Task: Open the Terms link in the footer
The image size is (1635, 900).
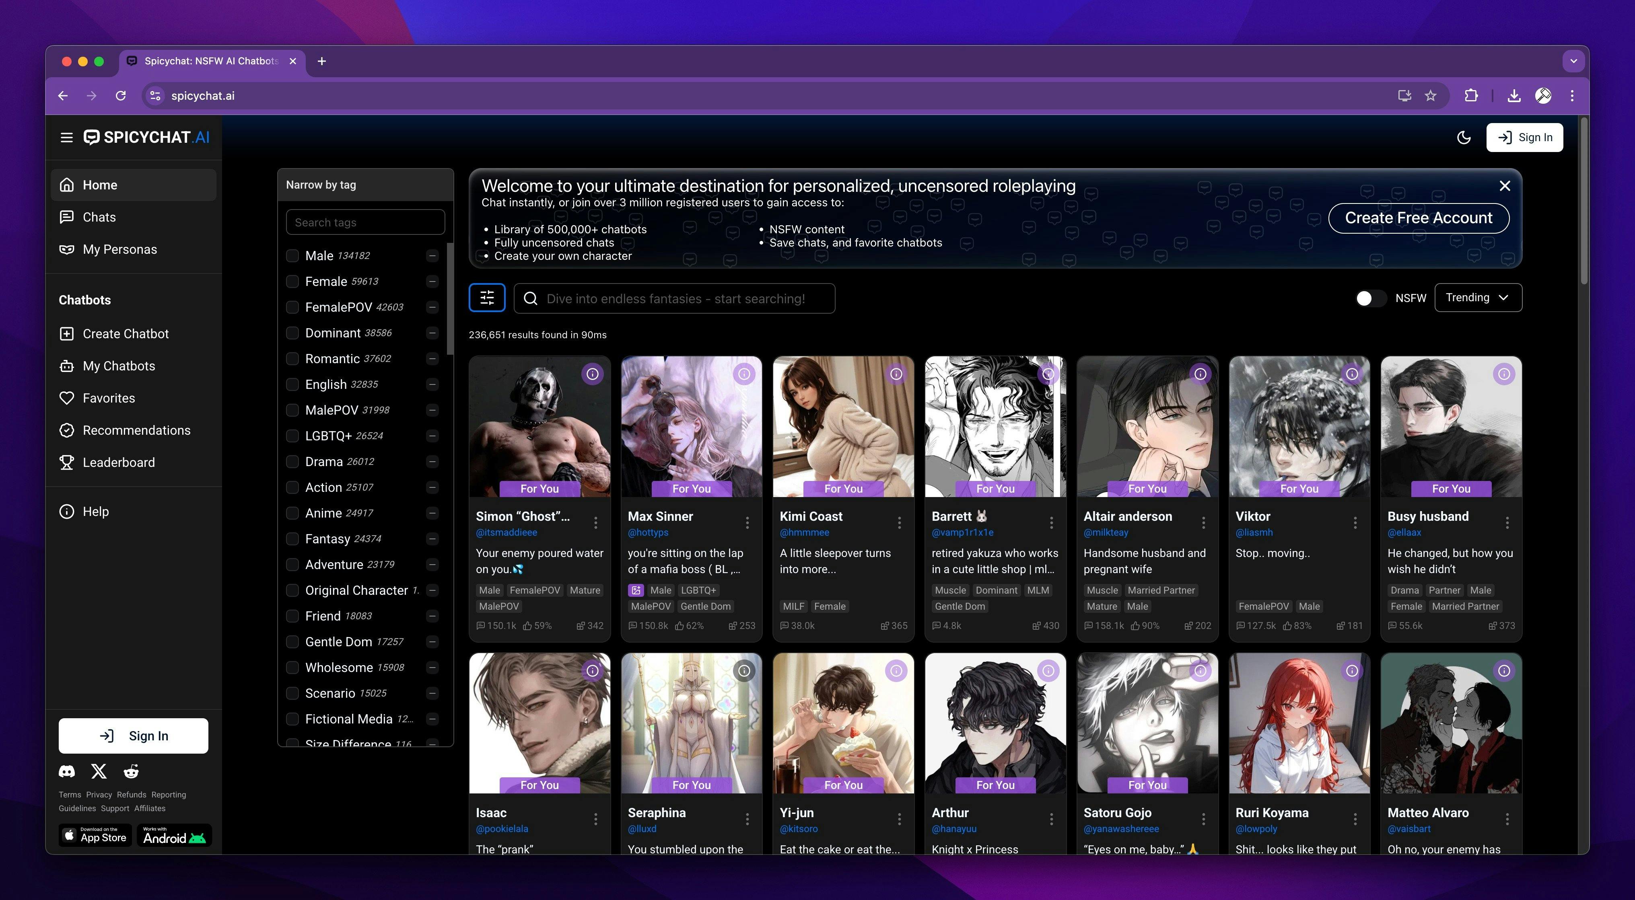Action: pos(69,794)
